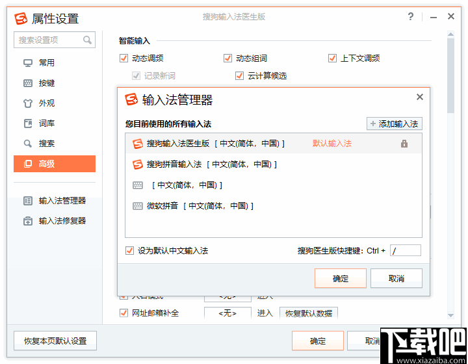Click the Sogou icon of 搜狗拼音输入法 row
This screenshot has width=468, height=364.
click(138, 164)
